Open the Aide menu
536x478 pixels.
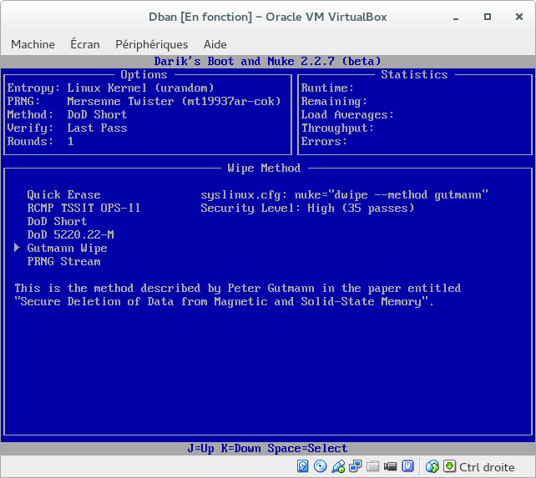tap(215, 44)
